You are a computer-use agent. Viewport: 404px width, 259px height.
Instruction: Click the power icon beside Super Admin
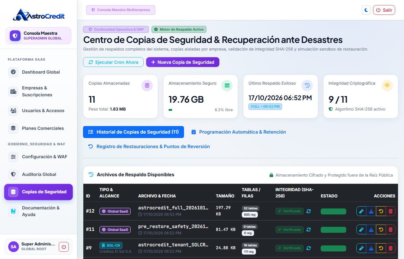coord(64,247)
